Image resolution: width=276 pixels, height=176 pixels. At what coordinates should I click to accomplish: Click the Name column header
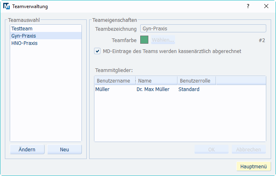tap(156, 81)
